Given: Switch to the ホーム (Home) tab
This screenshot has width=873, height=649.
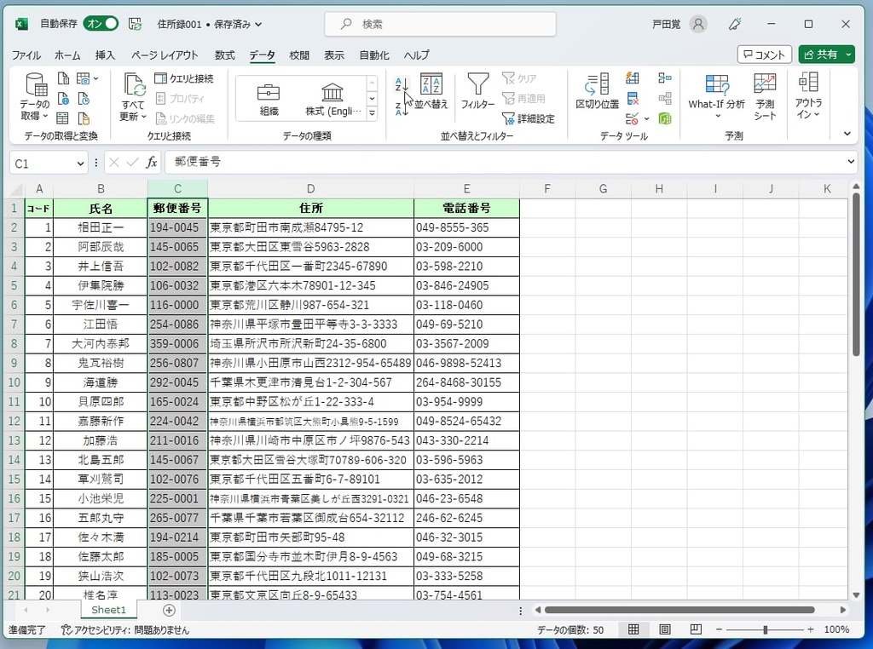Looking at the screenshot, I should 67,55.
